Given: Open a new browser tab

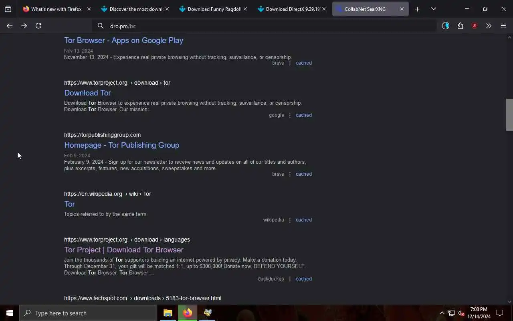Looking at the screenshot, I should click(x=417, y=9).
